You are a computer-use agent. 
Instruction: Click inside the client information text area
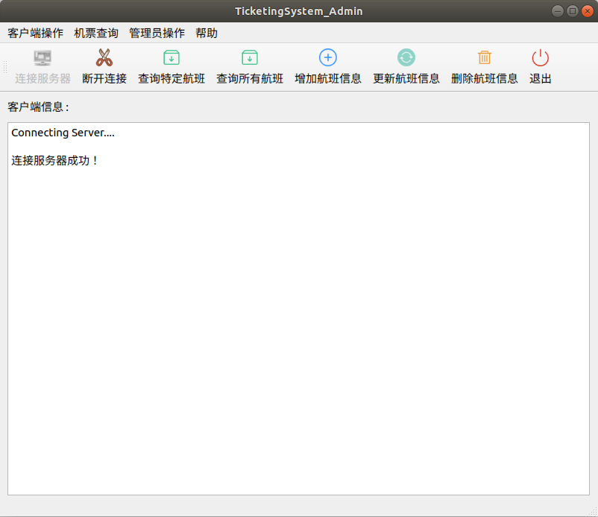(x=298, y=308)
